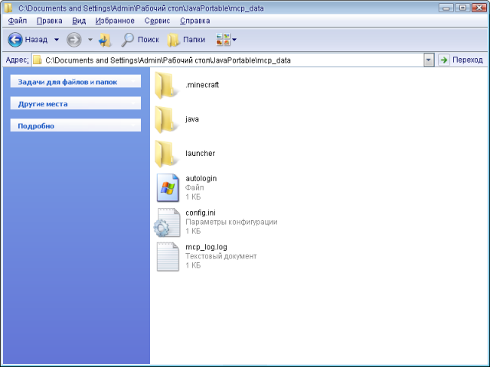Toggle the Folders (Папки) pane button
Viewport: 490px width, 367px height.
[186, 39]
